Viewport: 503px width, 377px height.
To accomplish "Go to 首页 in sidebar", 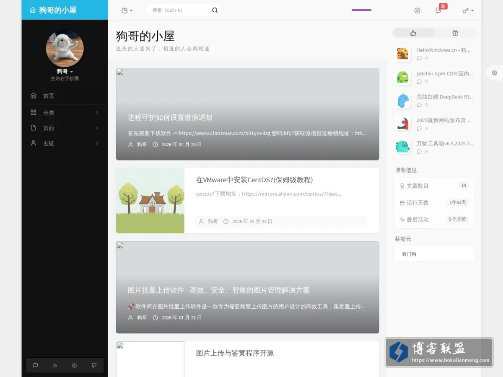I will (x=65, y=96).
